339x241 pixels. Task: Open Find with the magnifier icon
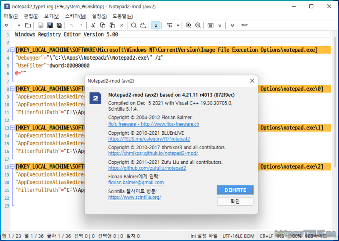(x=134, y=25)
